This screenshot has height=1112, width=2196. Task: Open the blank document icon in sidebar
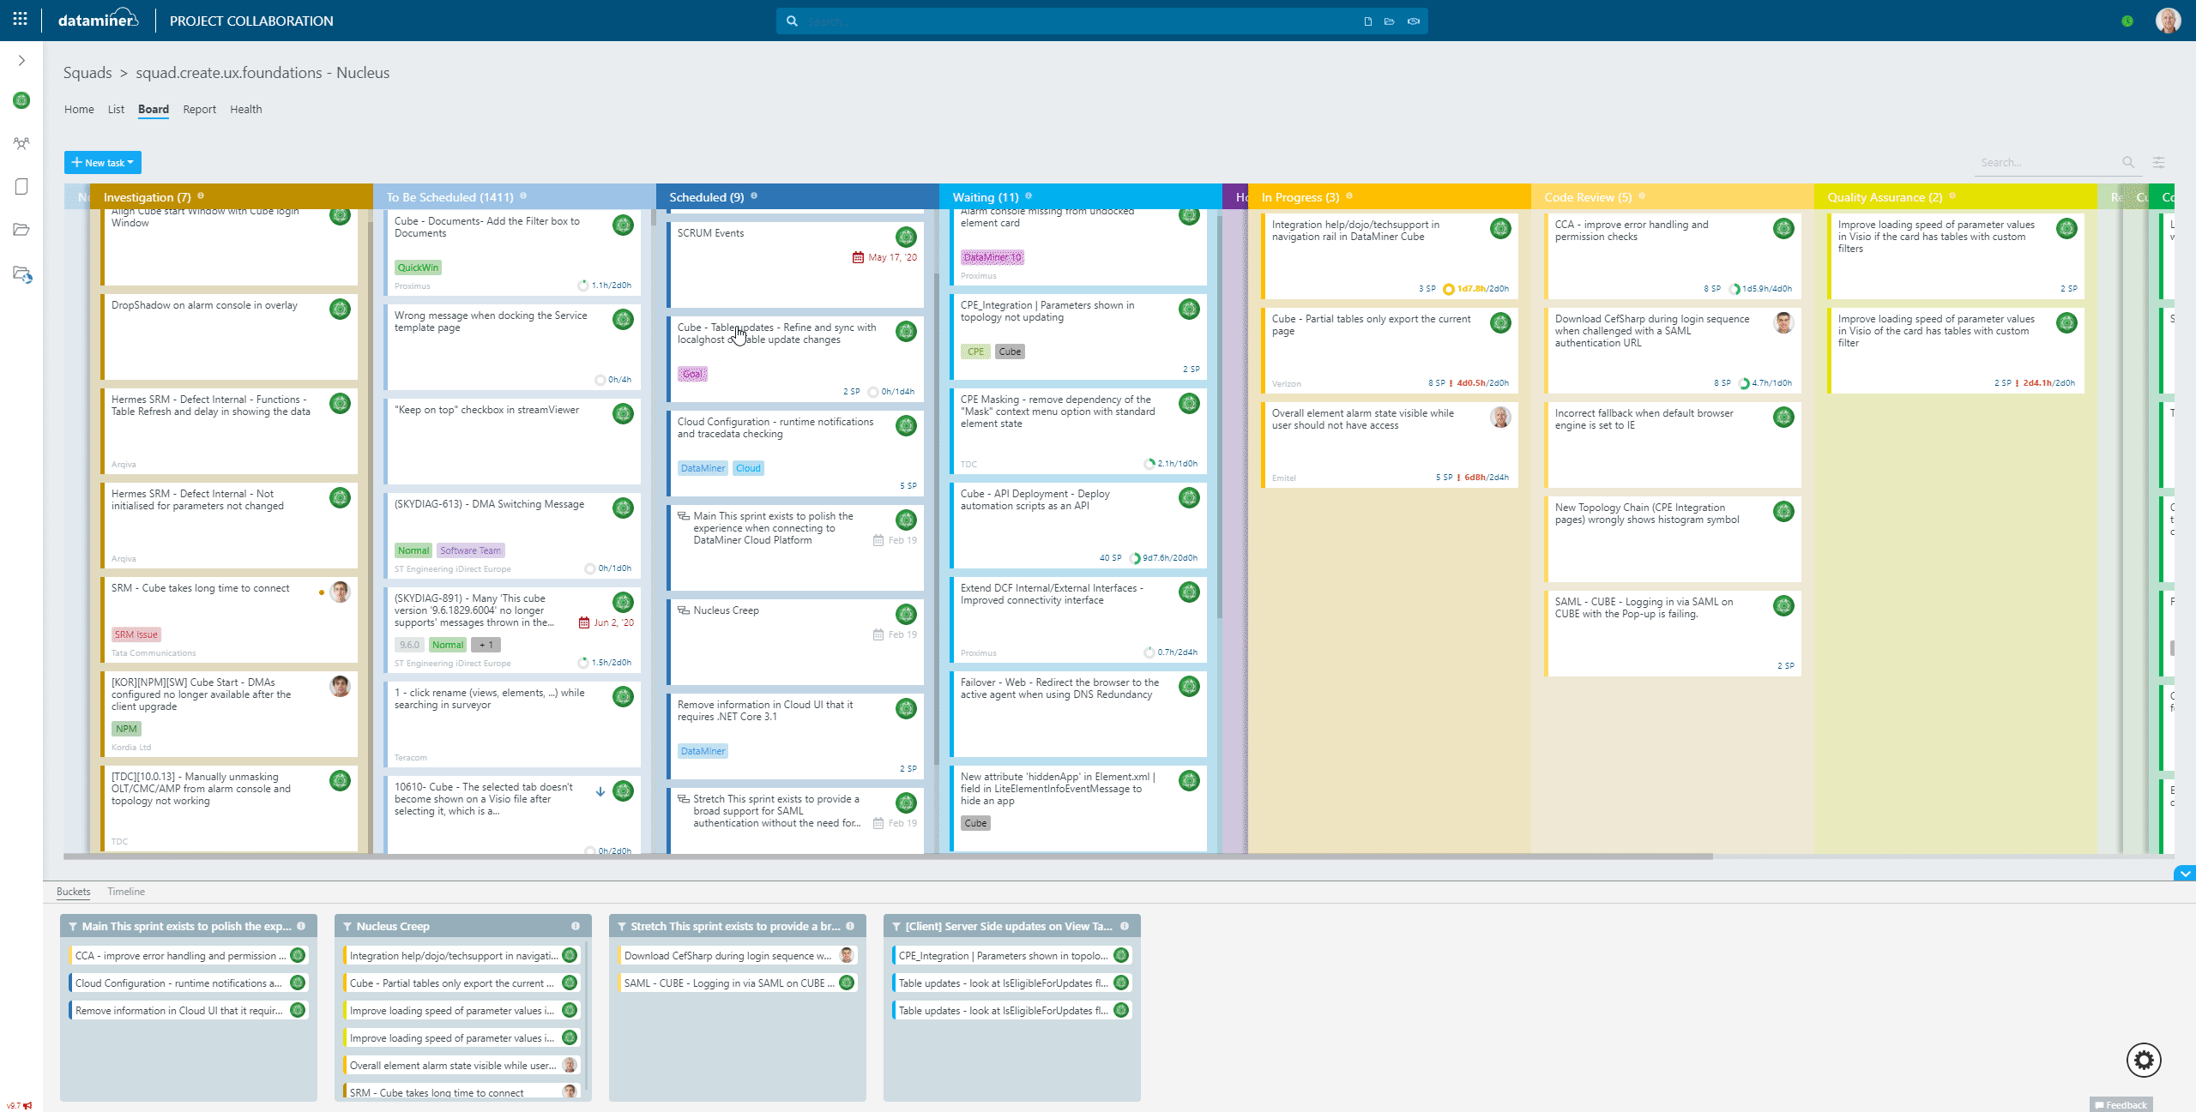coord(21,187)
